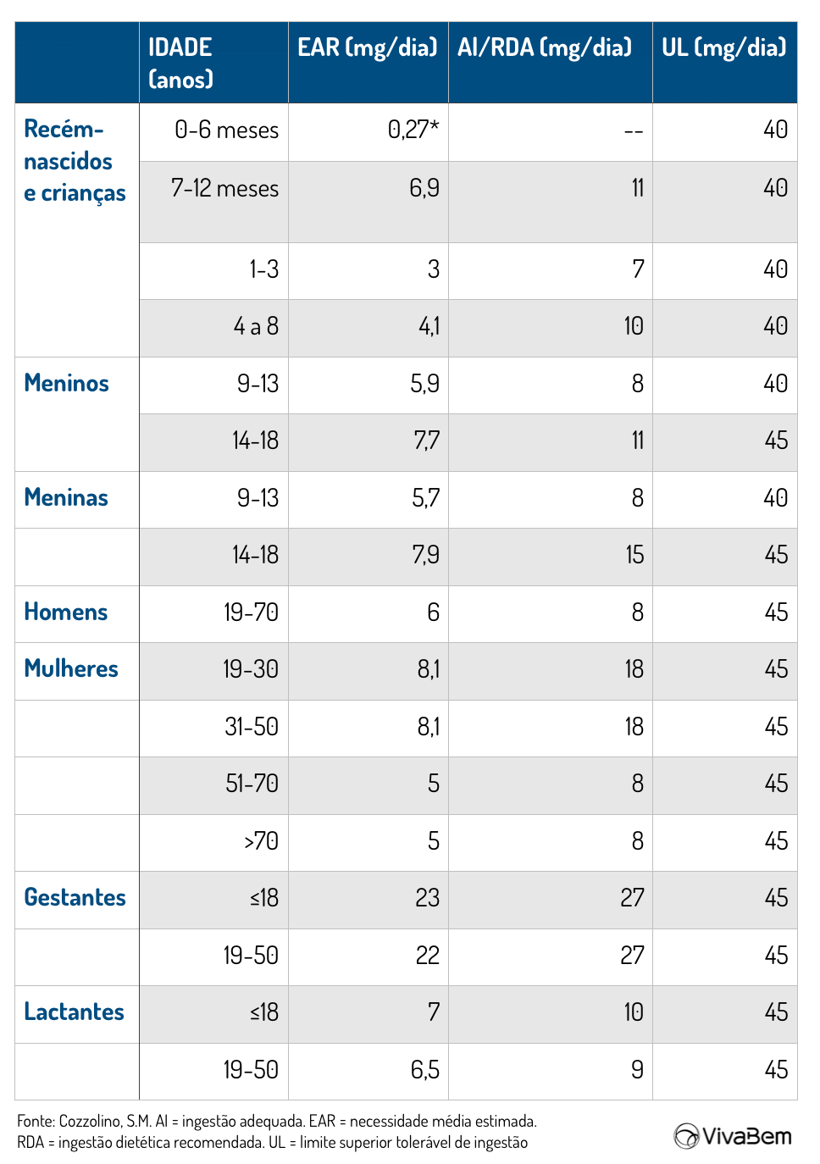Click the 19-70 age cell for Homens
Viewport: 820px width, 1164px height.
(x=251, y=612)
